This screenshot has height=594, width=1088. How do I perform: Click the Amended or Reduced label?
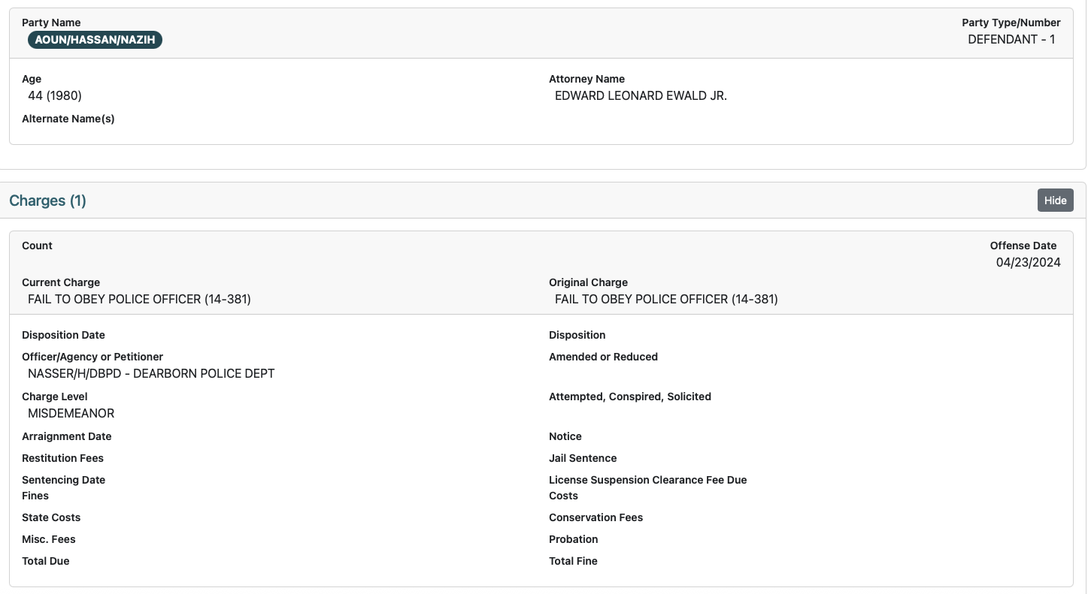click(x=603, y=357)
